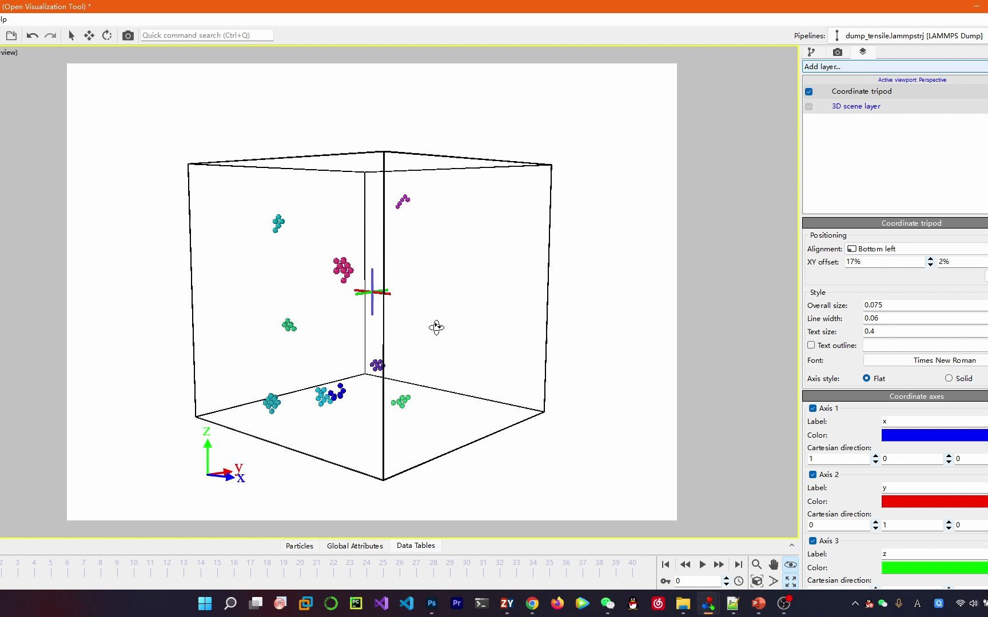
Task: Toggle auto-key animation mode
Action: click(x=666, y=582)
